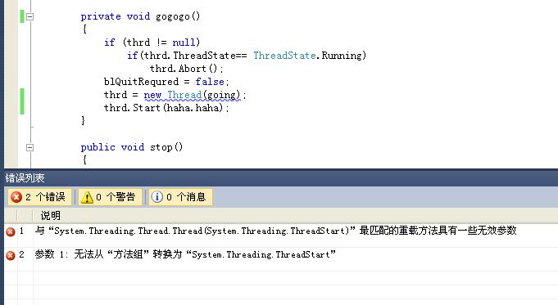Click the error icon of row 2
Viewport: 558px width, 305px height.
coord(11,255)
